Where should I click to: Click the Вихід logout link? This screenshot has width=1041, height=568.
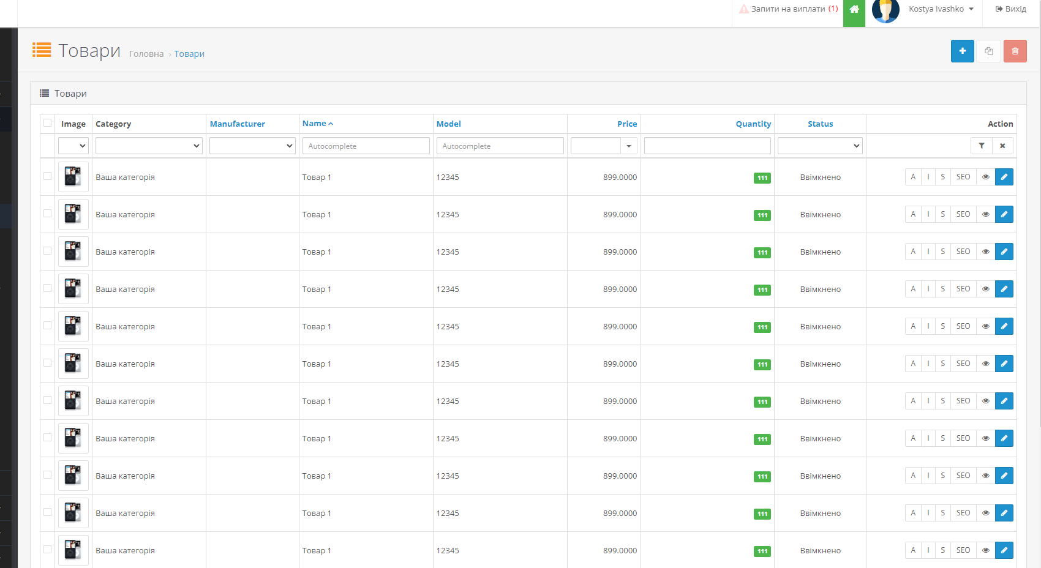(x=1011, y=9)
